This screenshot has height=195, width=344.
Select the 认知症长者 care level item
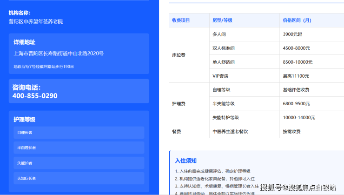[x=79, y=178]
